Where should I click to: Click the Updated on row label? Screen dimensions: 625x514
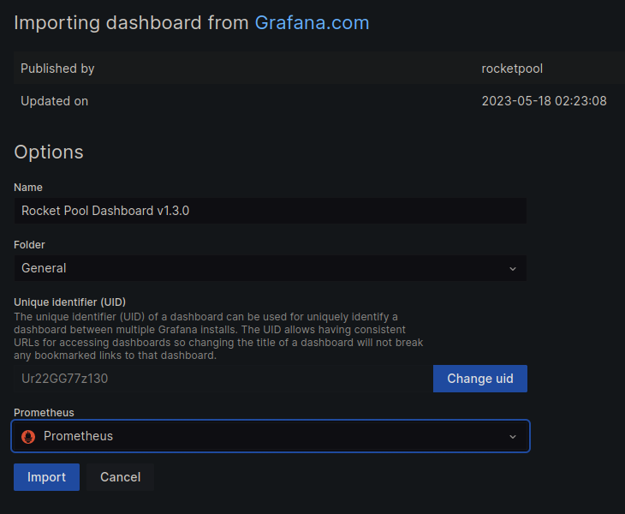click(54, 101)
